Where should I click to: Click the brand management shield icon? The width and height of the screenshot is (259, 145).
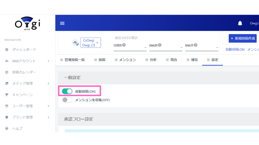(7, 117)
